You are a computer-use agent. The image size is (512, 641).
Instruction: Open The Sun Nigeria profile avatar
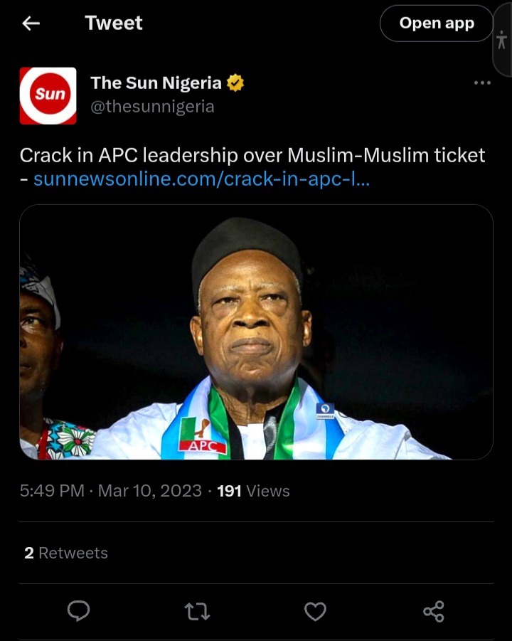48,95
